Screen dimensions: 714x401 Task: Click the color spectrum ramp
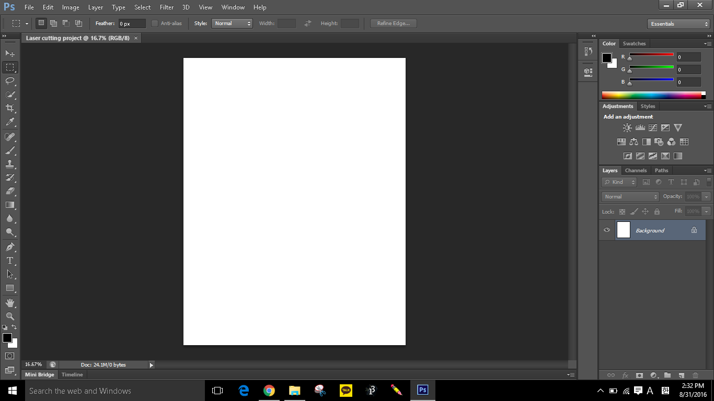pos(651,96)
